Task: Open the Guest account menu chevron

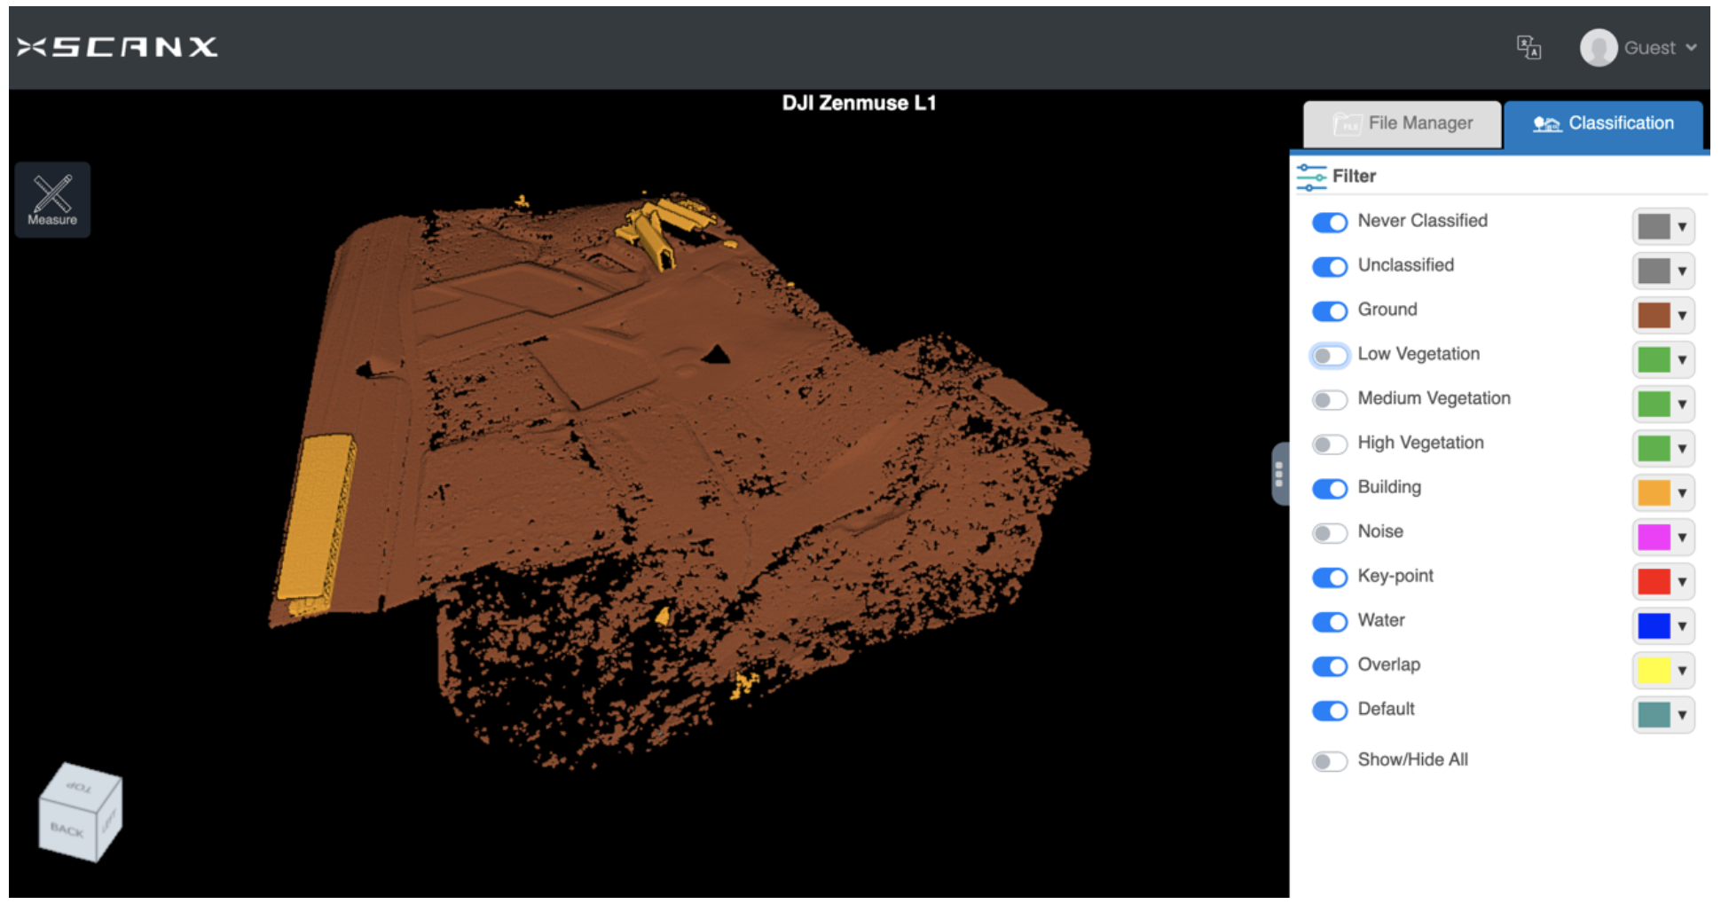Action: [x=1691, y=48]
